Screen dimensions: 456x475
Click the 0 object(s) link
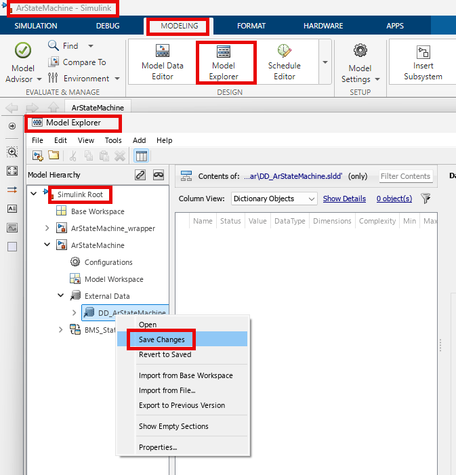click(394, 199)
